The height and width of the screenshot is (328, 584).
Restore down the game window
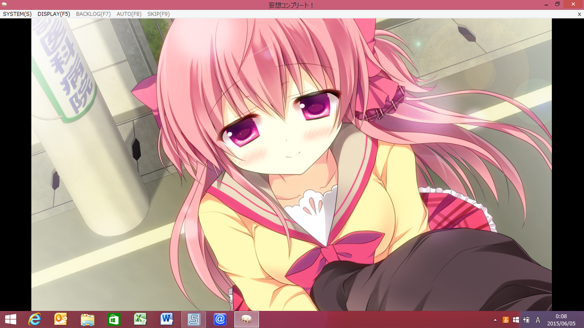point(557,4)
